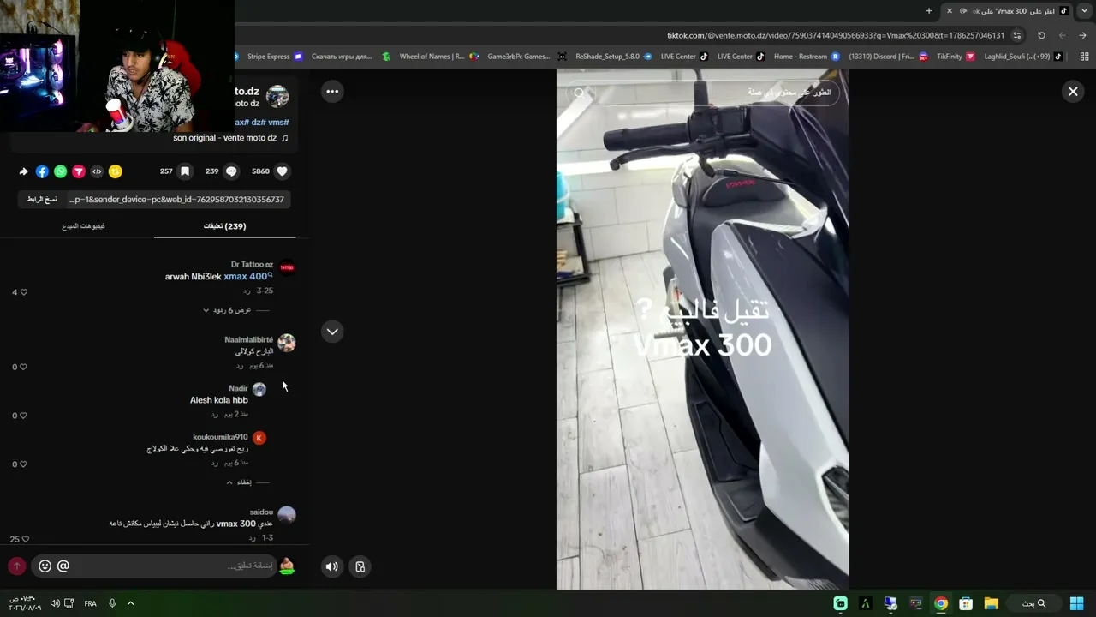
Task: Get the embed code icon
Action: point(97,171)
